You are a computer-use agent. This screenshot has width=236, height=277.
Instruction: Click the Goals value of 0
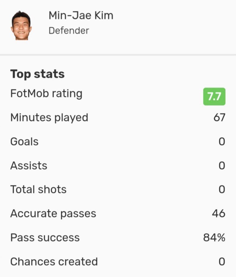[222, 142]
